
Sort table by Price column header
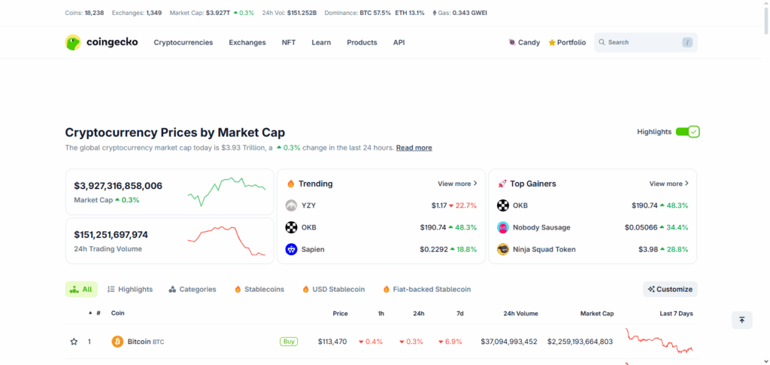click(341, 313)
